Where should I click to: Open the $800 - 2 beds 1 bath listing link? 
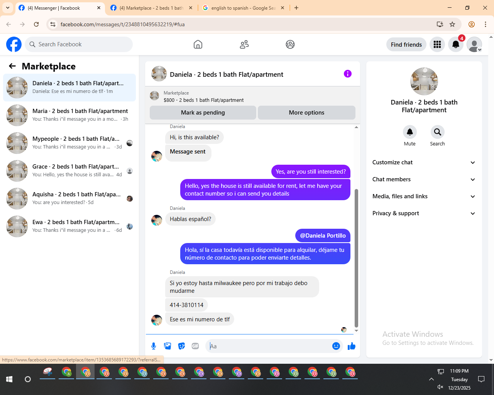203,100
